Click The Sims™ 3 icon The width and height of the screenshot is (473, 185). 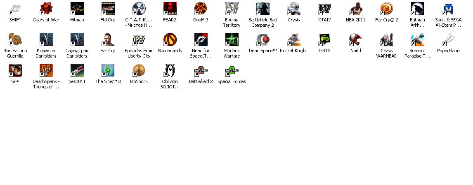(x=108, y=70)
